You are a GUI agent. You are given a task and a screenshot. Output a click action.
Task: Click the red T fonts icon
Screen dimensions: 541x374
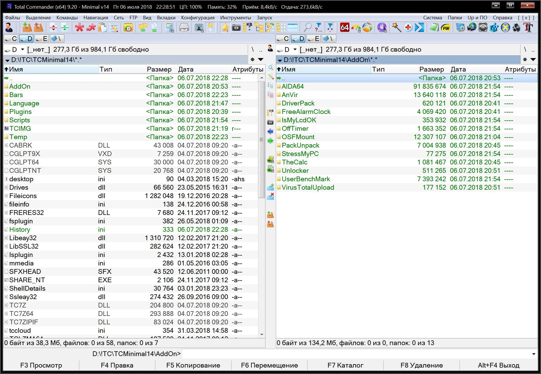coord(528,27)
